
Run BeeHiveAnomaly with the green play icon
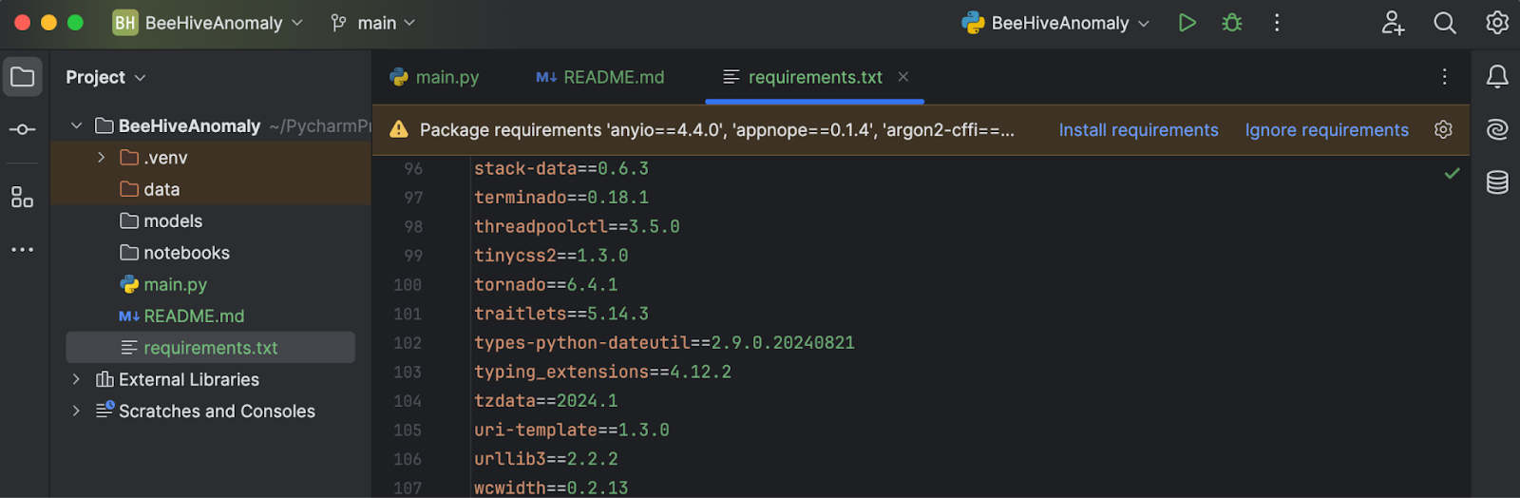[x=1187, y=23]
